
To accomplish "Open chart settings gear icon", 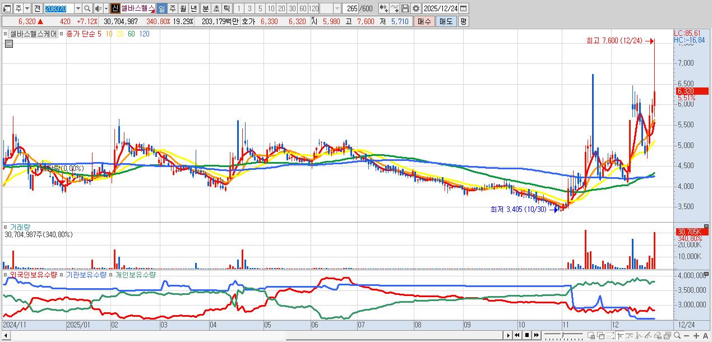I will [x=415, y=8].
